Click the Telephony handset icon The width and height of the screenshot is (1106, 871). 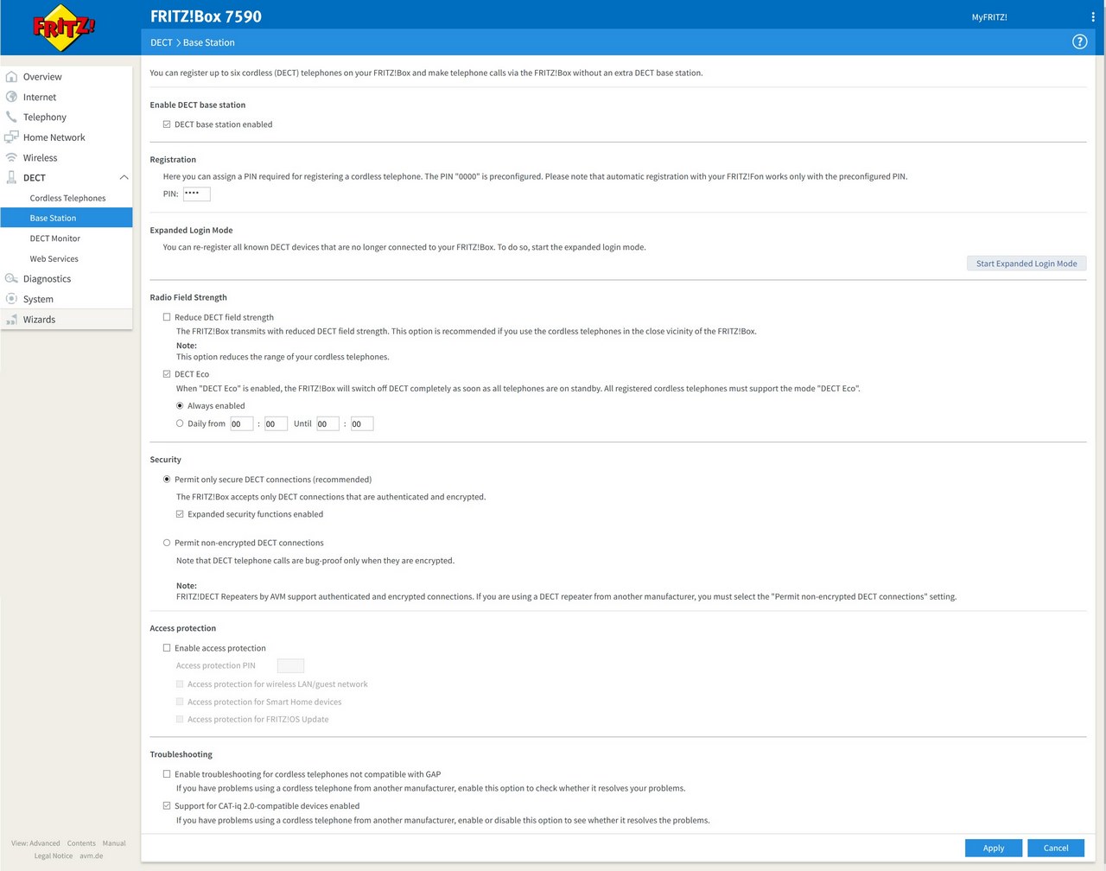(11, 117)
